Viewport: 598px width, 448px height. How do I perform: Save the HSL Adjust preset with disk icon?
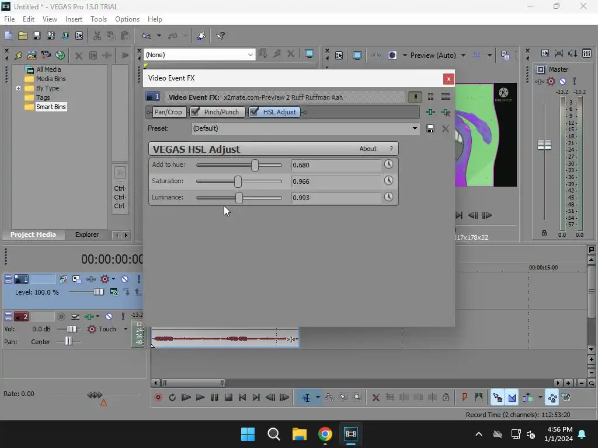click(x=430, y=128)
